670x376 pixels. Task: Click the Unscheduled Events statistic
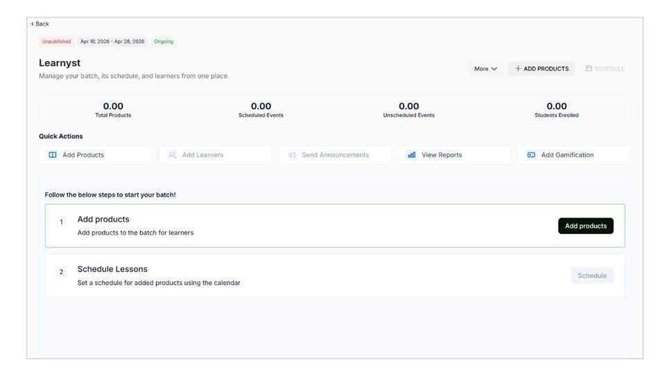point(409,109)
